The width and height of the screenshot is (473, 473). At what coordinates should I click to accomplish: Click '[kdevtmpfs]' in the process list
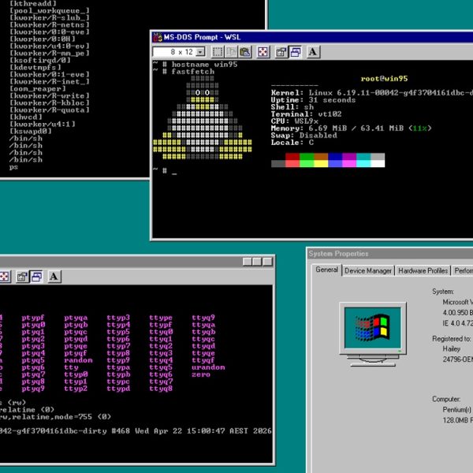point(35,67)
